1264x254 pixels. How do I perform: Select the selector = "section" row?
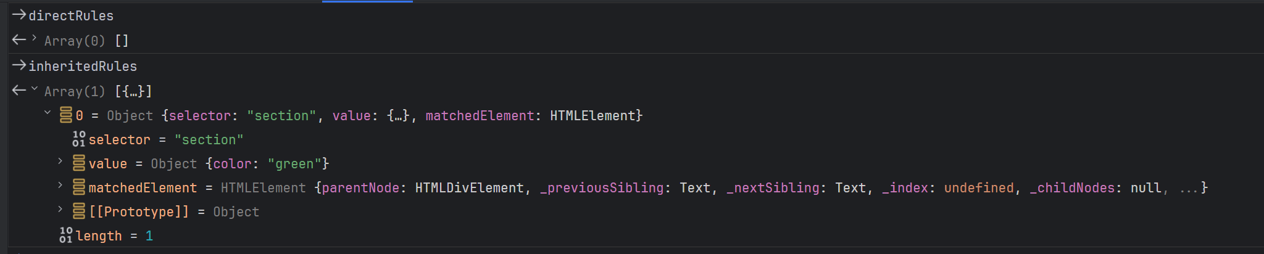(x=165, y=139)
